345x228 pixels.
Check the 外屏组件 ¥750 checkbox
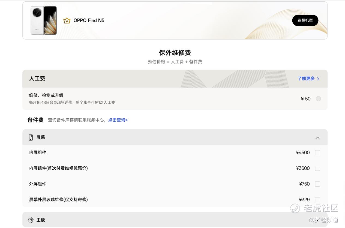(x=317, y=184)
